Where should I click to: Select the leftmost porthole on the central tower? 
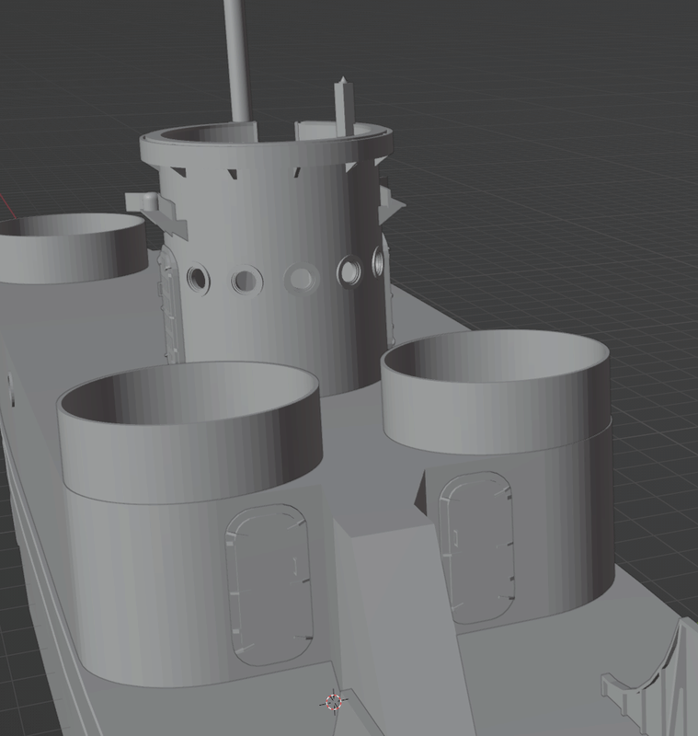click(198, 277)
